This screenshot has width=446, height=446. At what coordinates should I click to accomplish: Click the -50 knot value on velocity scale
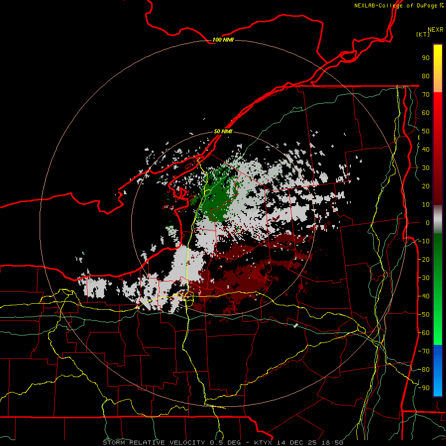click(424, 315)
